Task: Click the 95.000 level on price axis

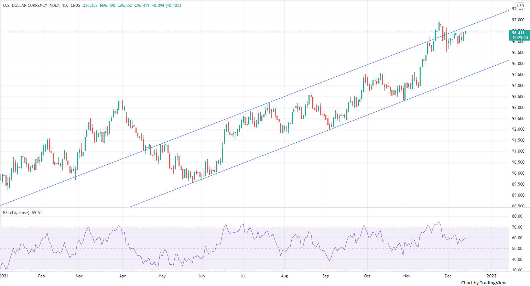Action: tap(518, 64)
